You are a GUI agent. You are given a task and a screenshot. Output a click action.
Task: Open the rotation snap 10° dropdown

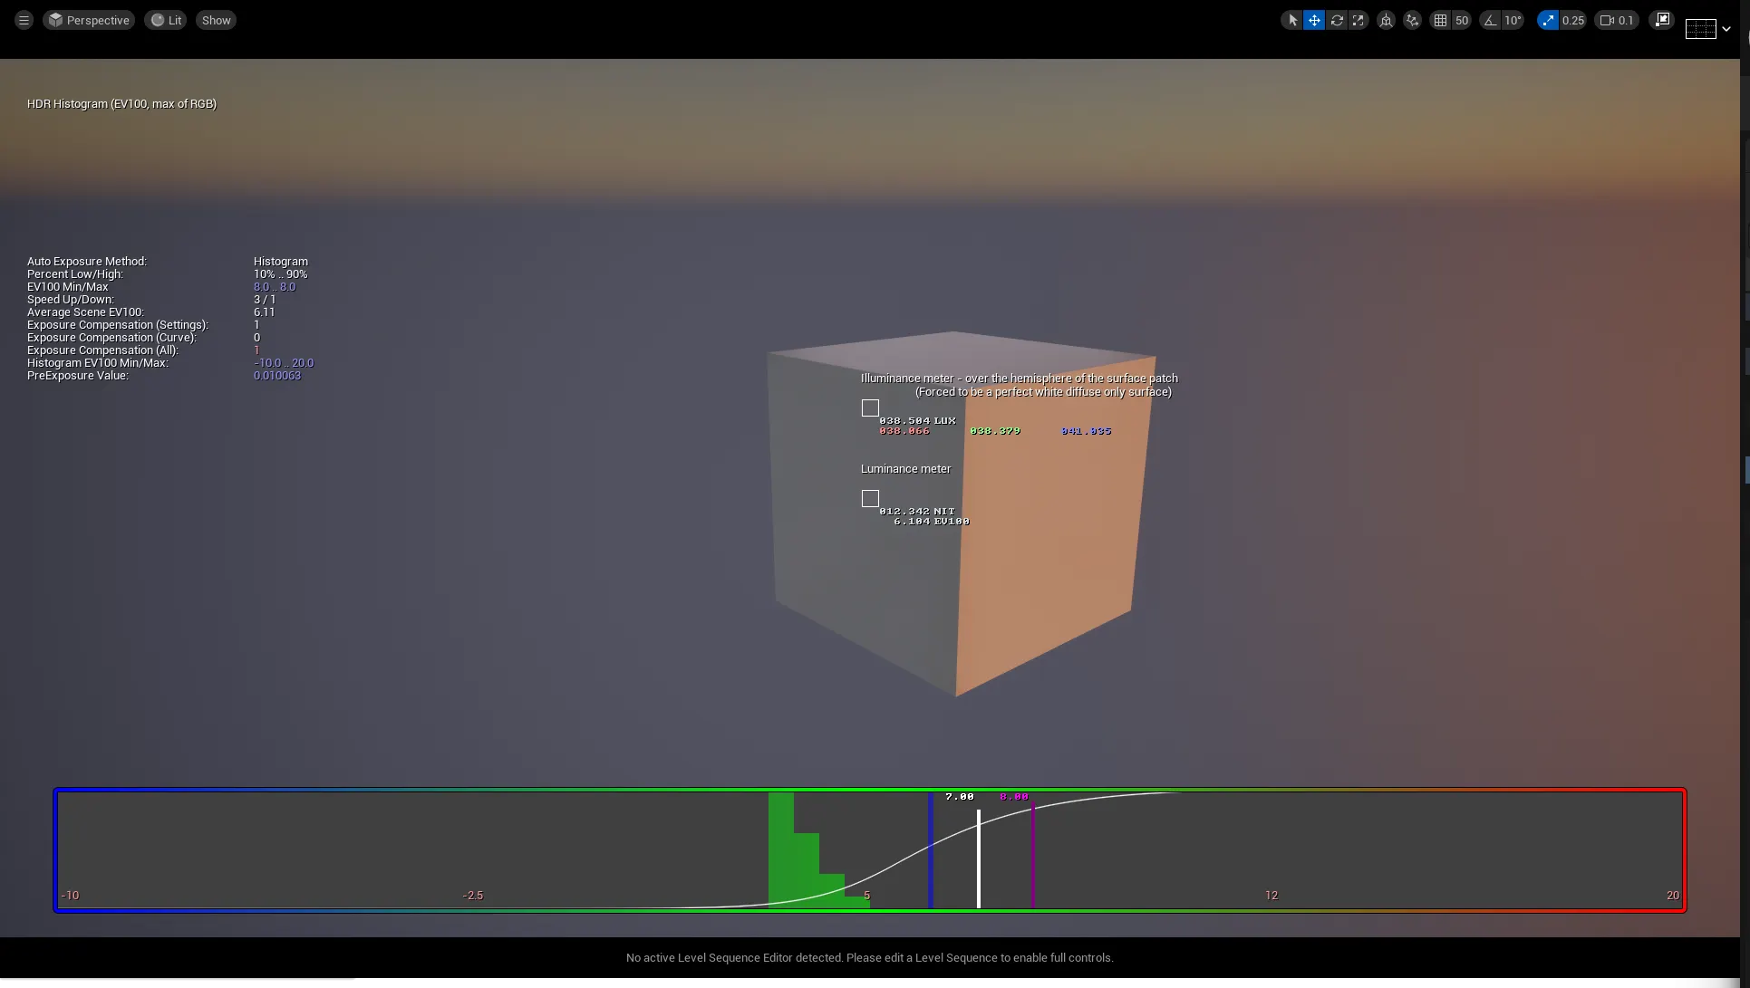tap(1513, 20)
